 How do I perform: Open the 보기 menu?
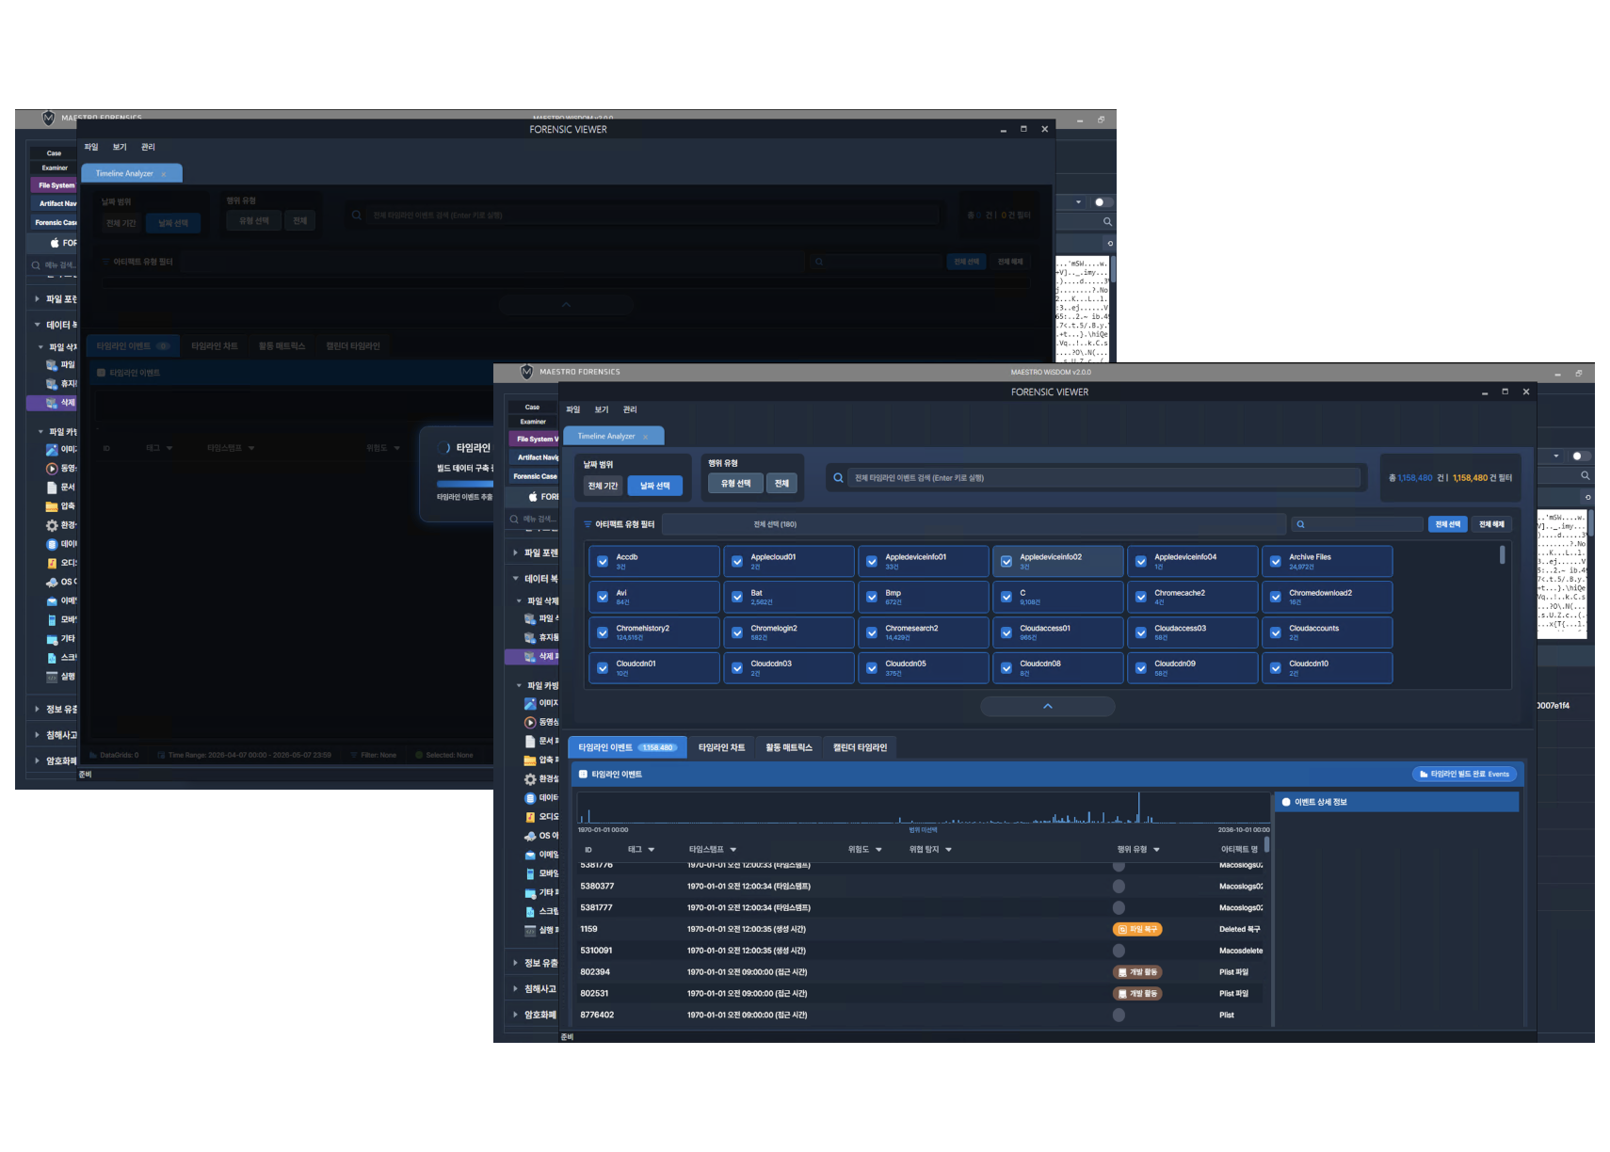pos(602,409)
